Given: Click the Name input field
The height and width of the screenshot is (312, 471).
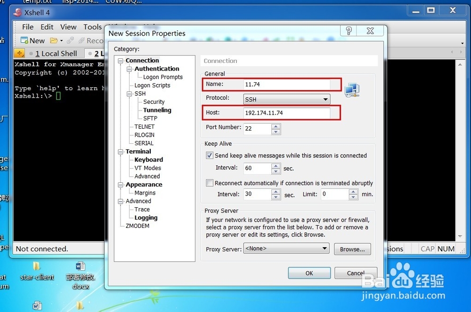Looking at the screenshot, I should point(286,84).
